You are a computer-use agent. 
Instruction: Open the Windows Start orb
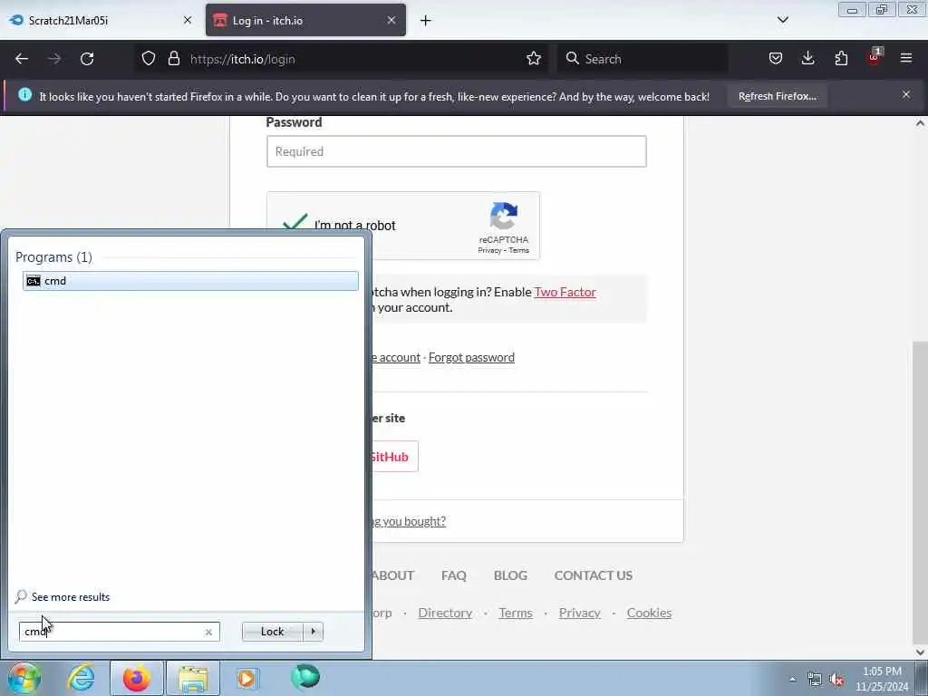24,678
